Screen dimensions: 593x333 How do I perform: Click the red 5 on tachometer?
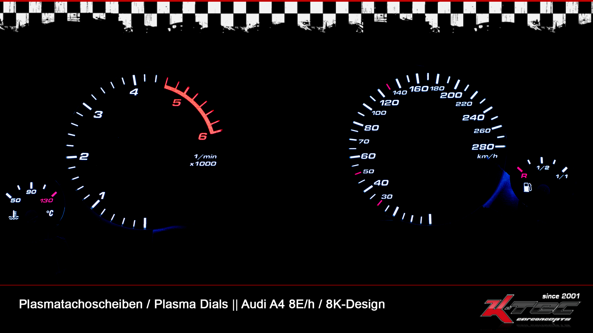tap(177, 103)
